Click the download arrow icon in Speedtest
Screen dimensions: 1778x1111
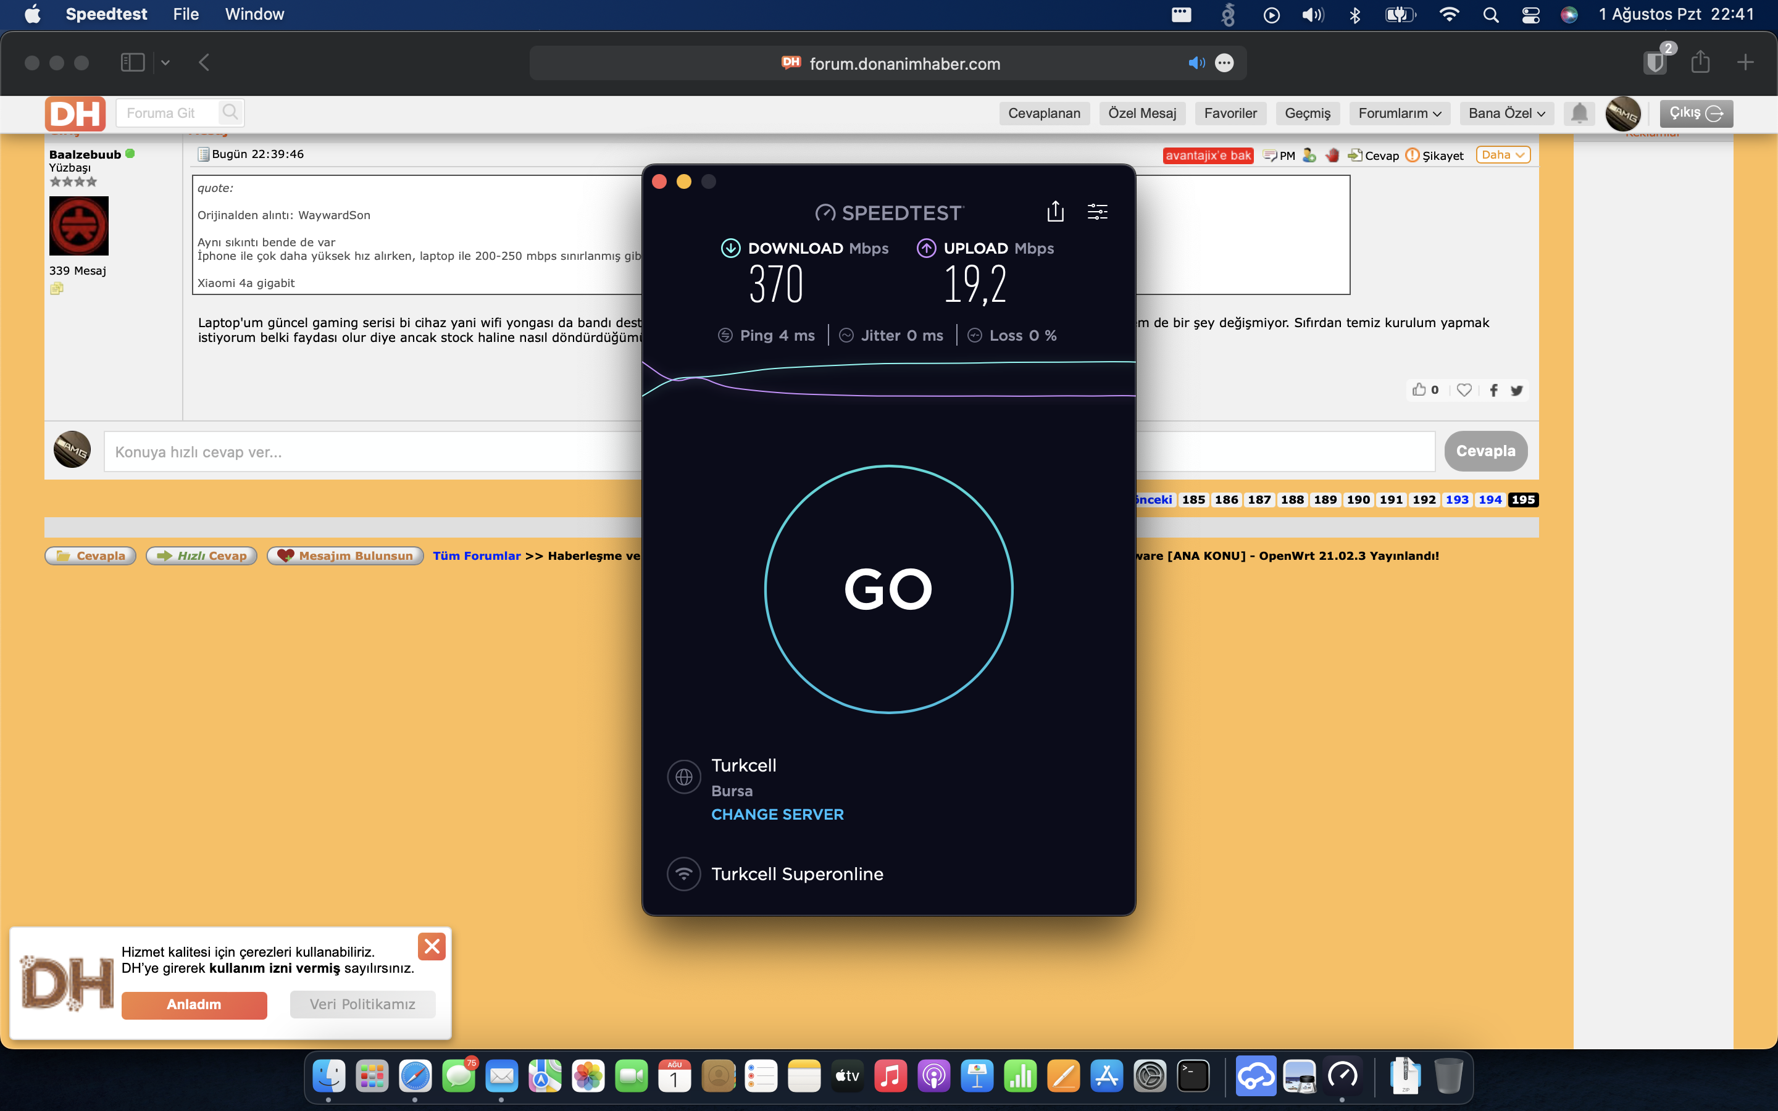730,248
